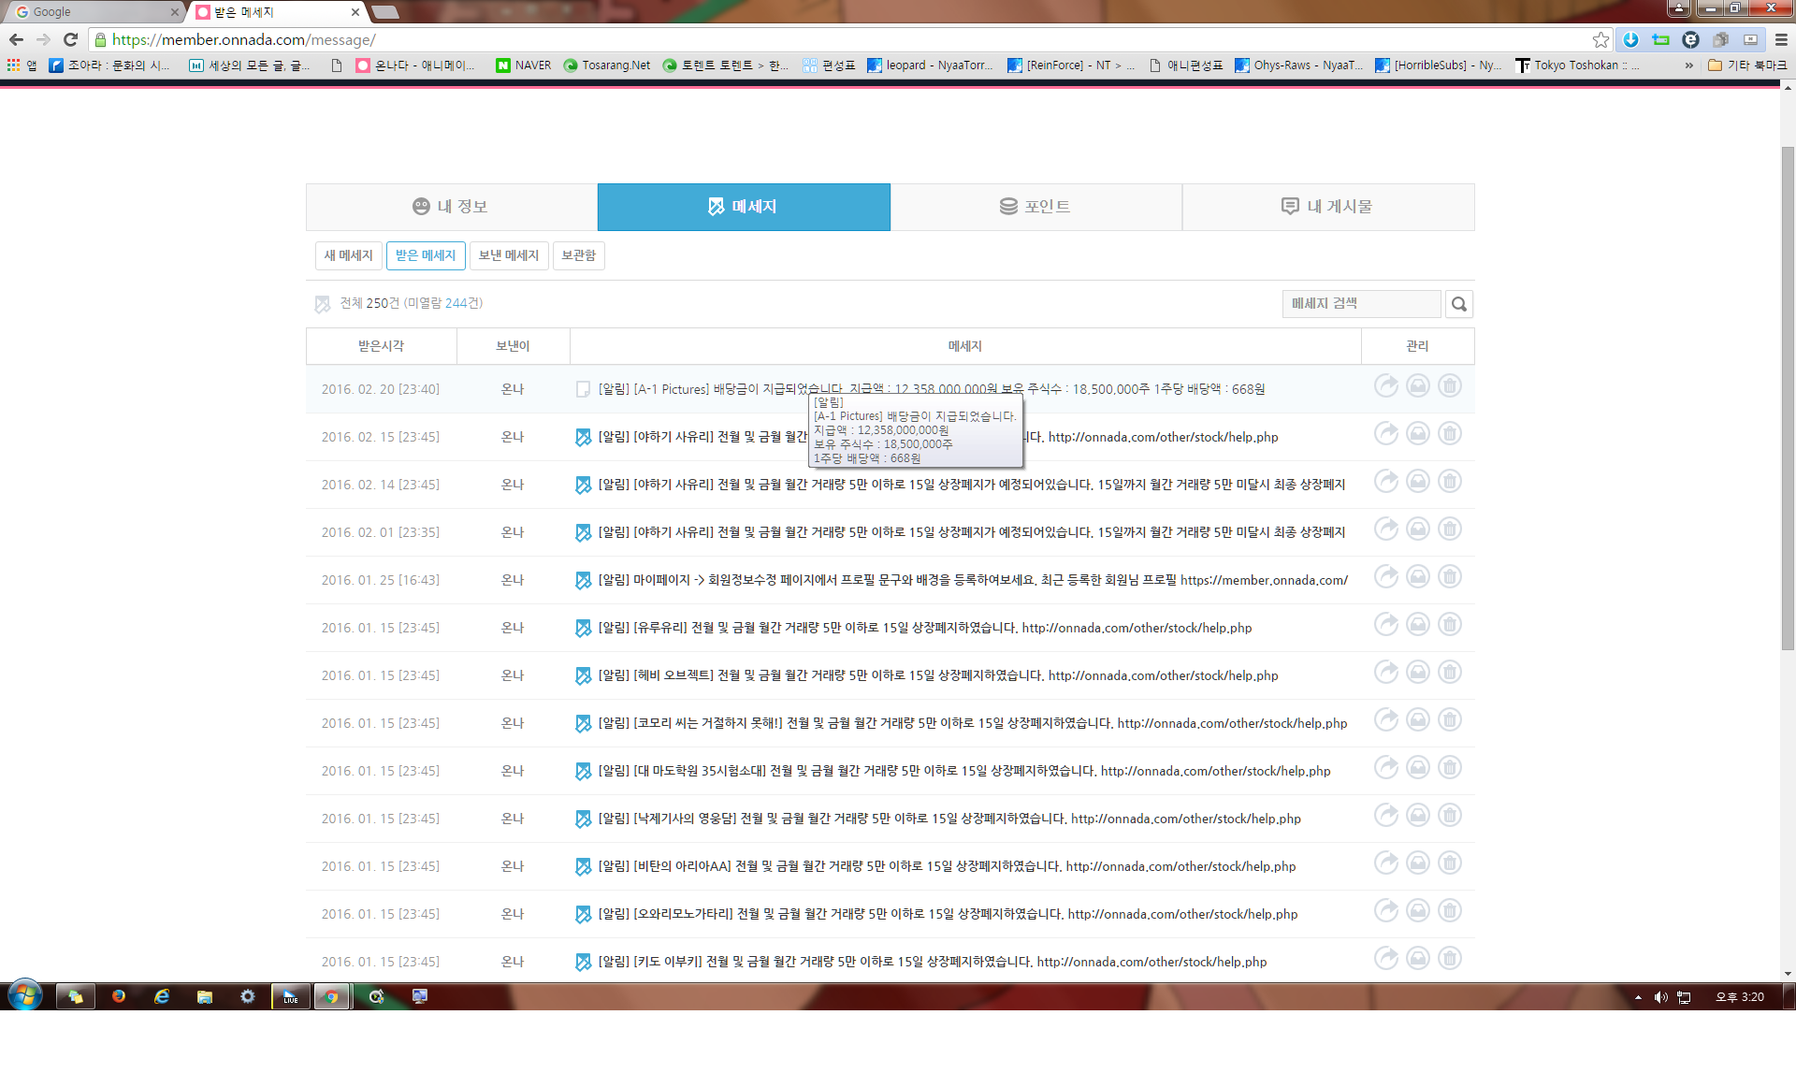
Task: Expand the bookmarks overflow chevron
Action: 1688,65
